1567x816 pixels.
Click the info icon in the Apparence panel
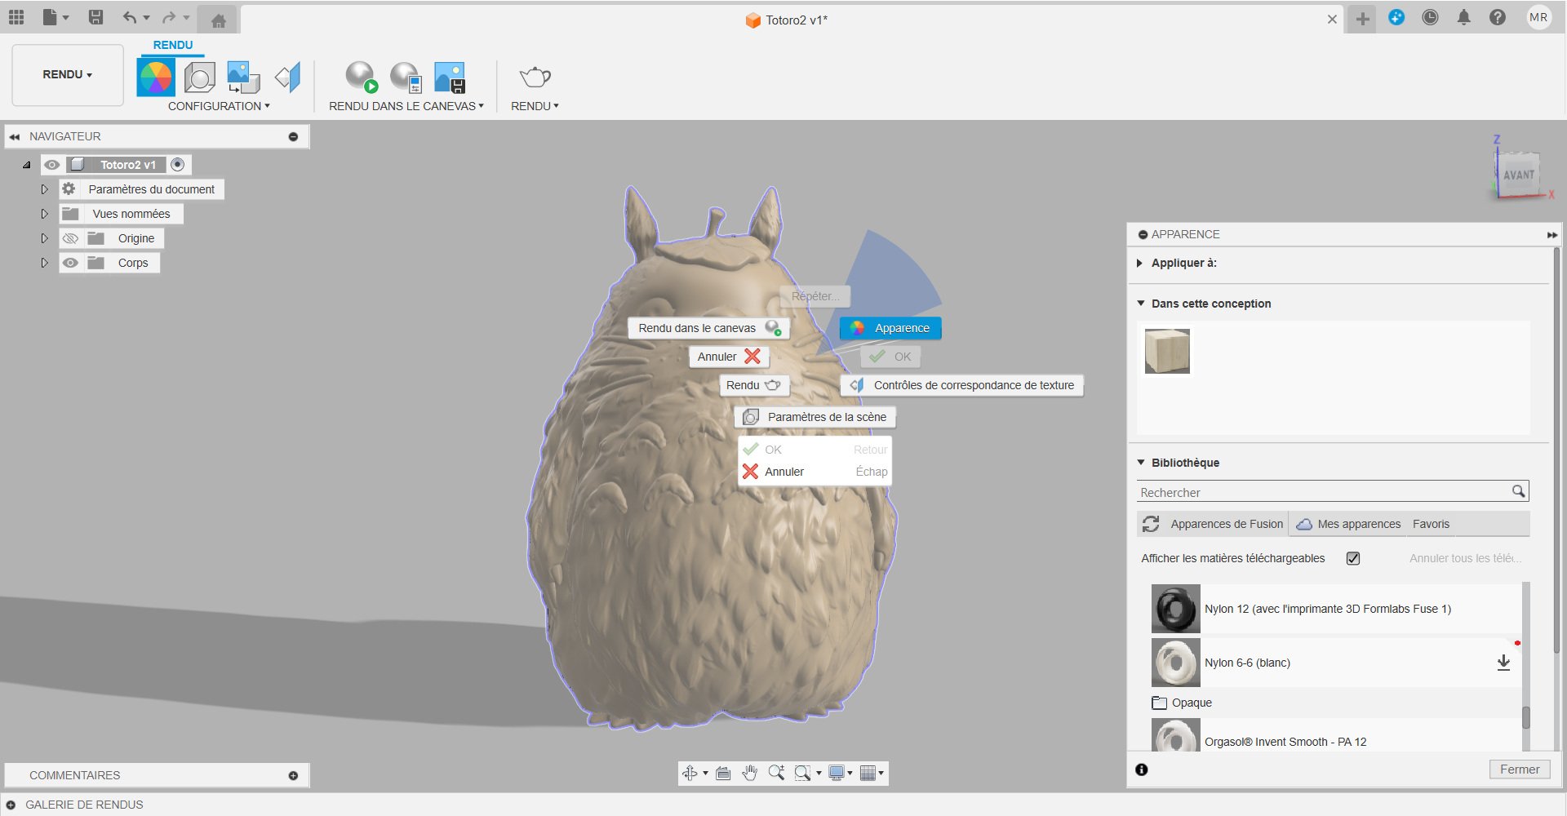1142,769
